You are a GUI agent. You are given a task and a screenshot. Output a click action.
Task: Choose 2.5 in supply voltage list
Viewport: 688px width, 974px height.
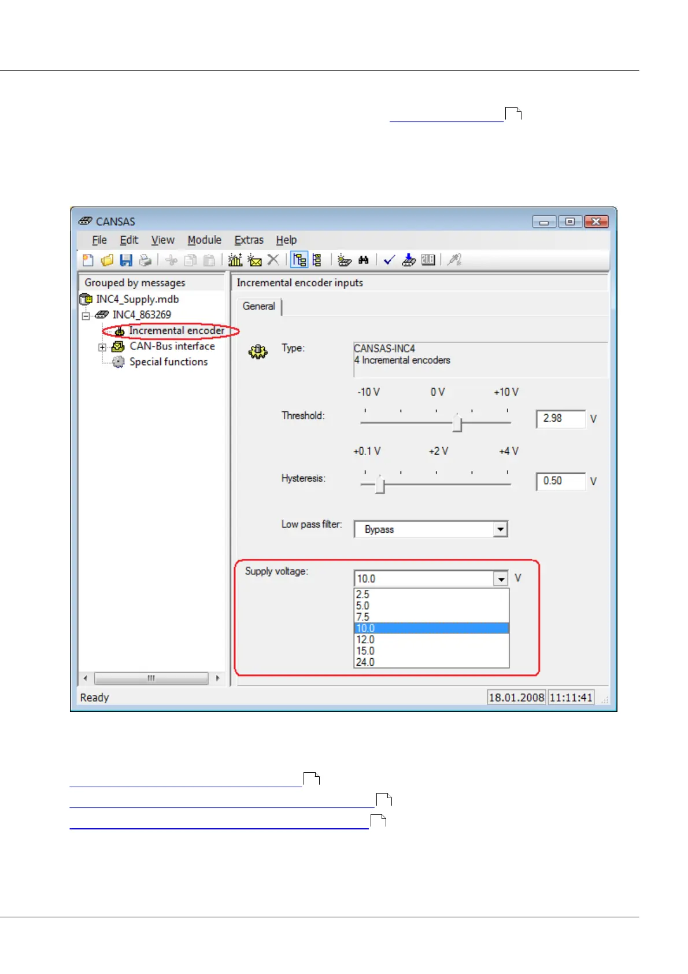pyautogui.click(x=431, y=595)
